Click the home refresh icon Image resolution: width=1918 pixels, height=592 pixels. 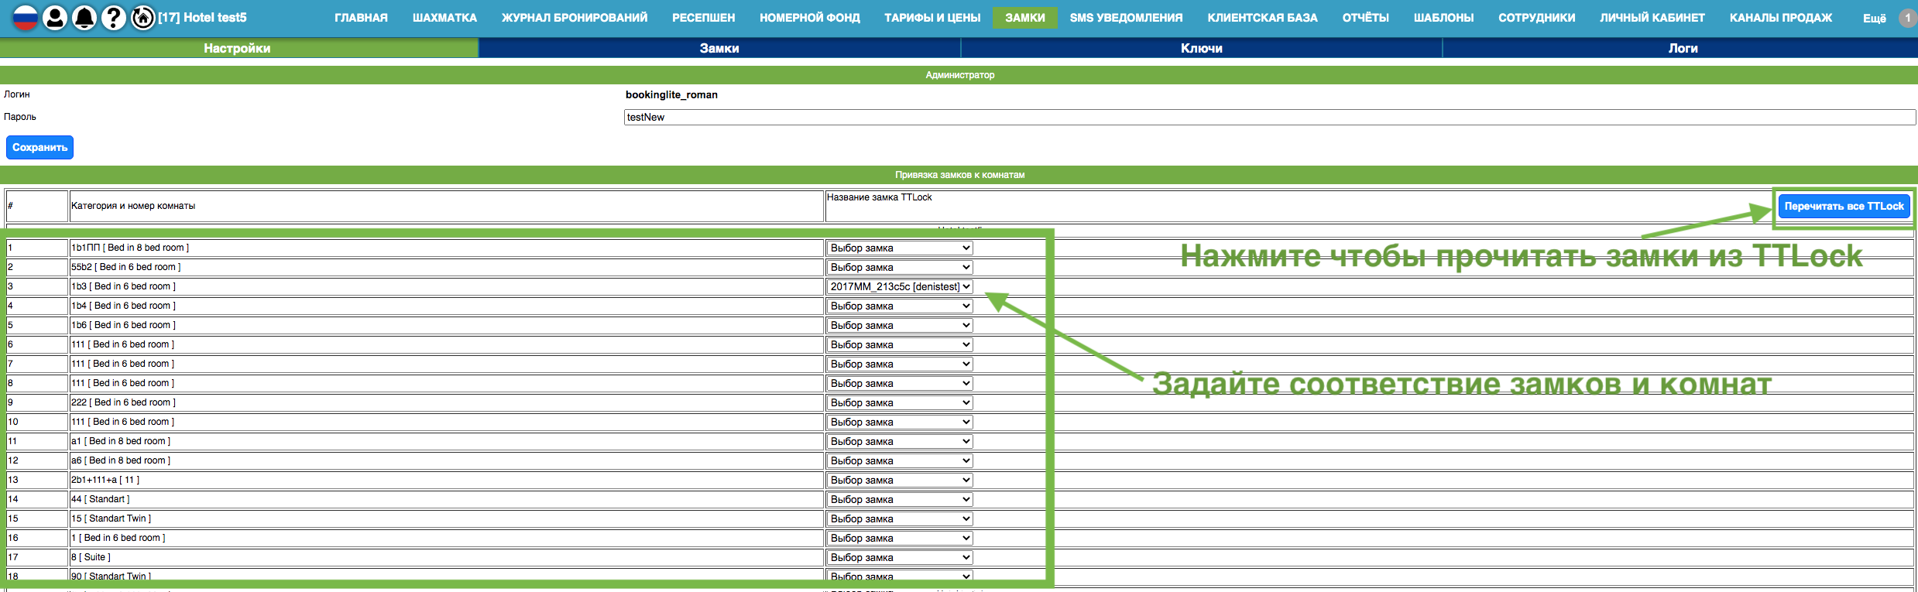[x=143, y=17]
